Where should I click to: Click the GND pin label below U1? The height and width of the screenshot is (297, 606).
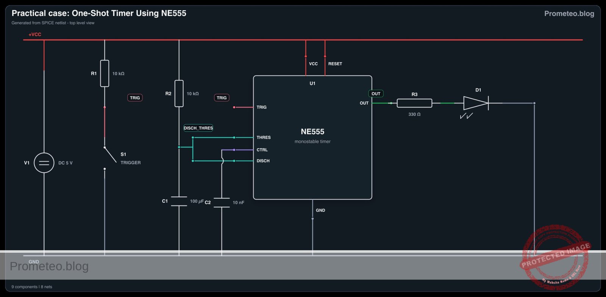(x=320, y=210)
